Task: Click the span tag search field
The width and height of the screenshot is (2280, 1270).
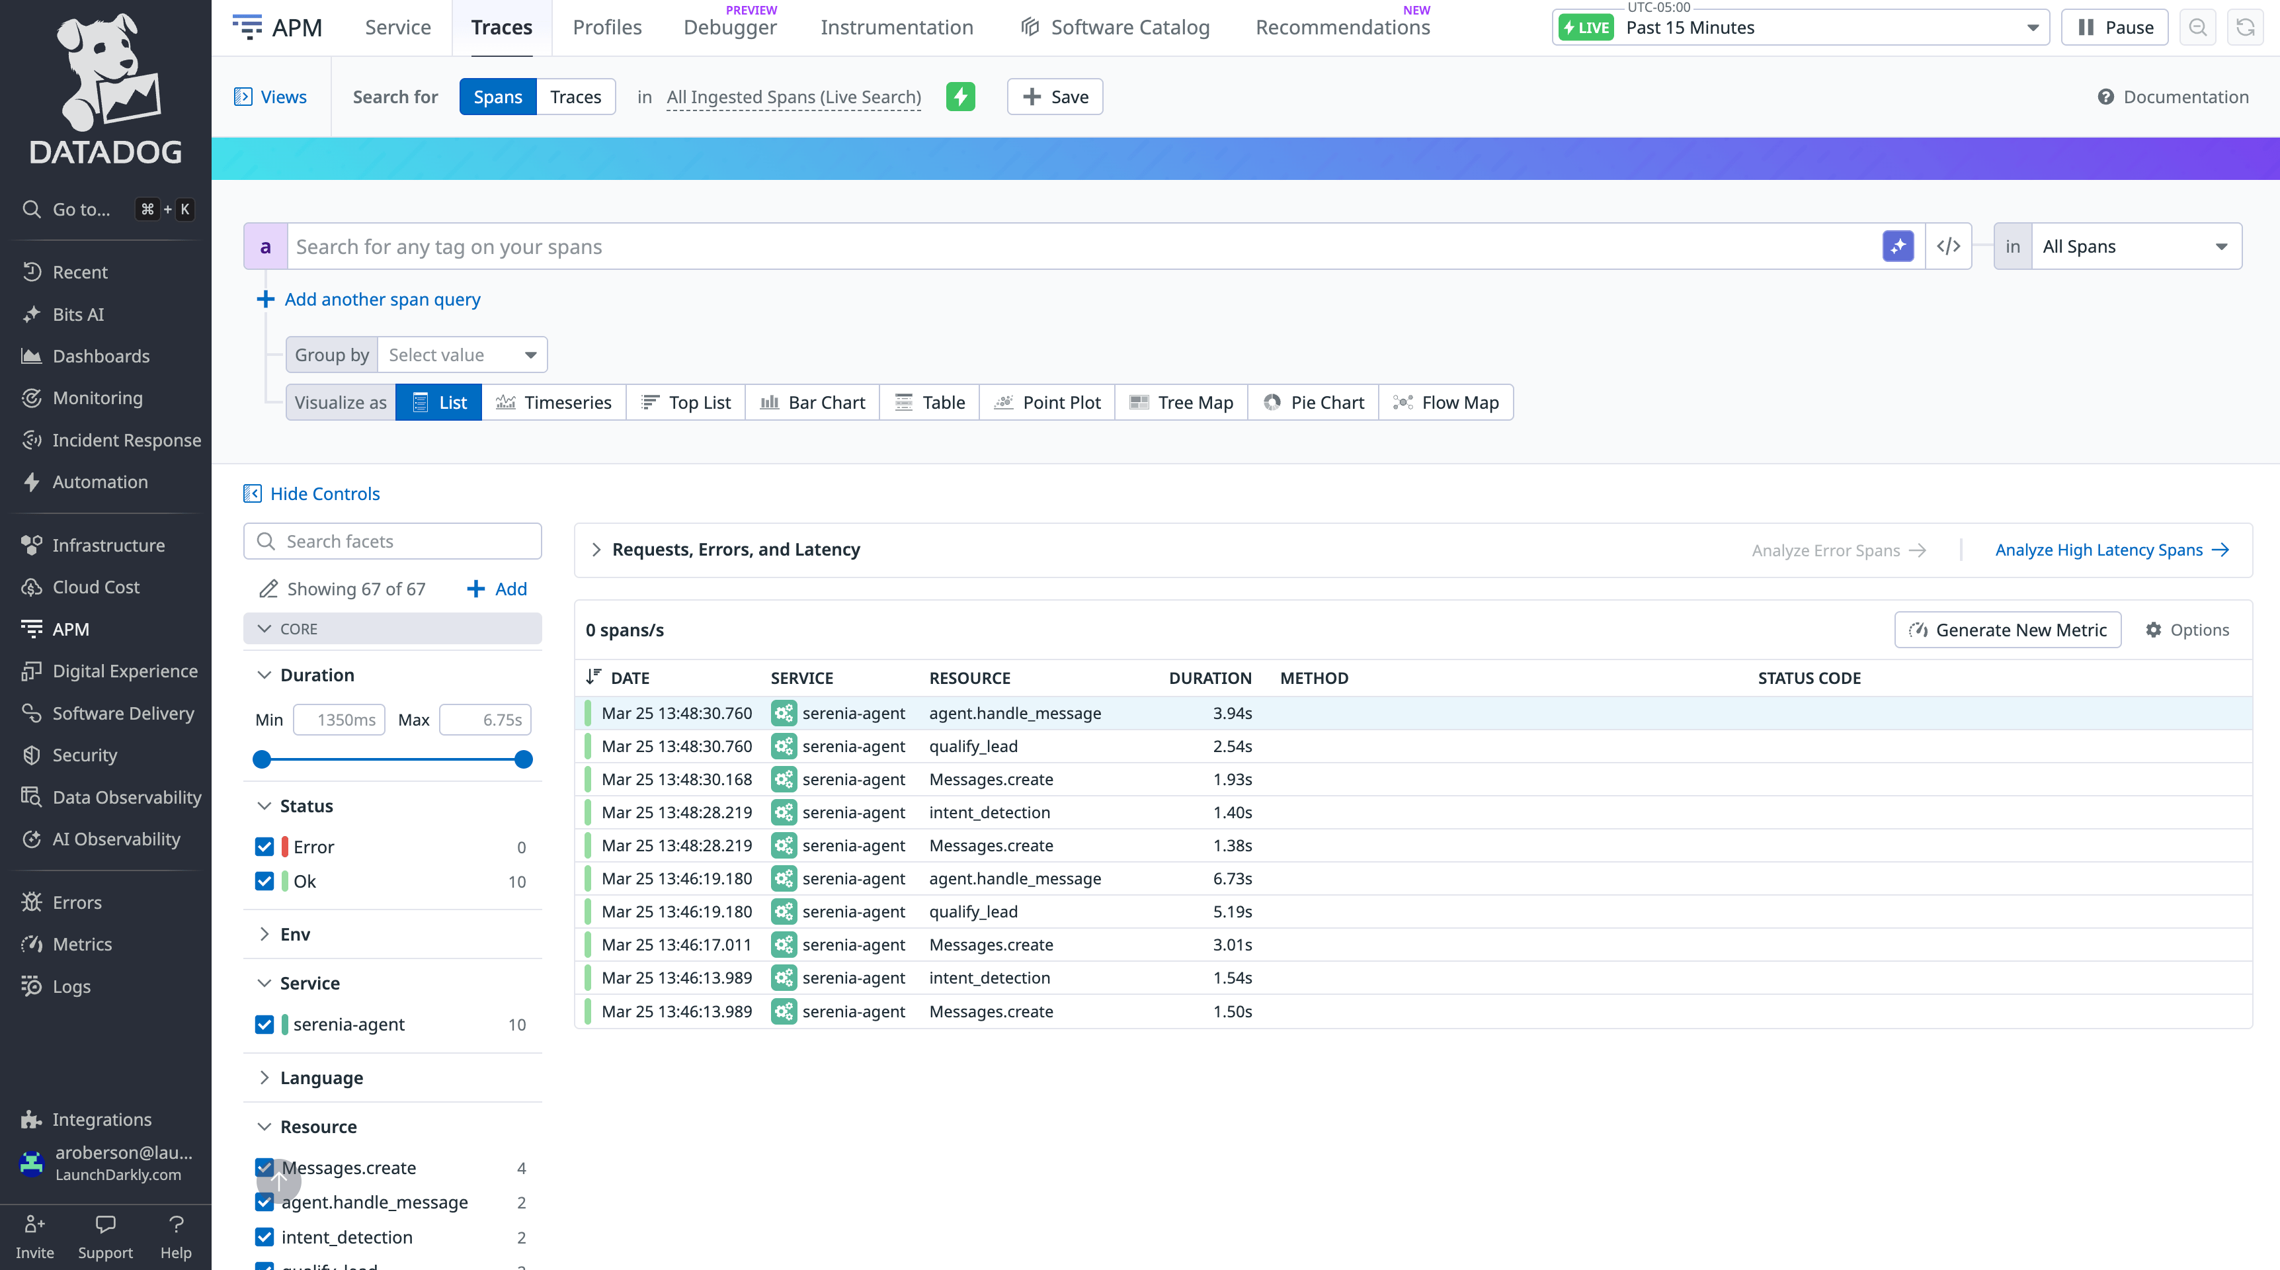Action: point(1084,246)
